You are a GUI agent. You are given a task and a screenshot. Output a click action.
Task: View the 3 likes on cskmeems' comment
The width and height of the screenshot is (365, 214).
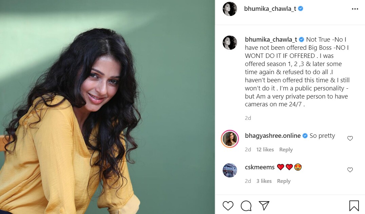coord(264,181)
